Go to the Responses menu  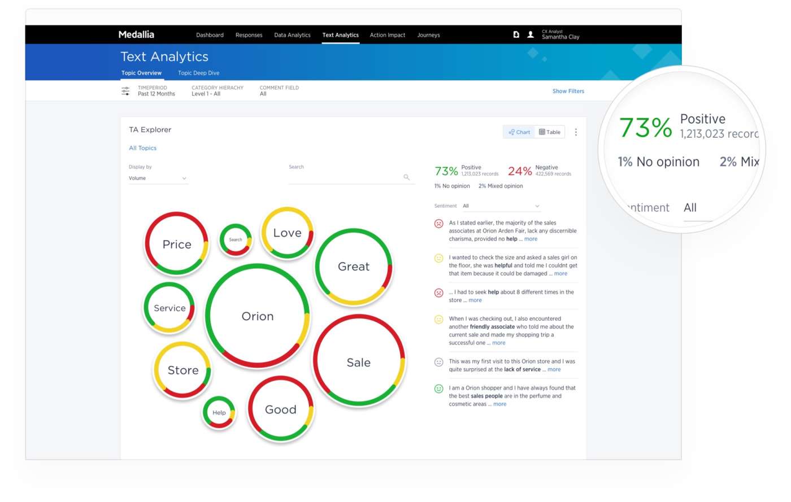[249, 35]
